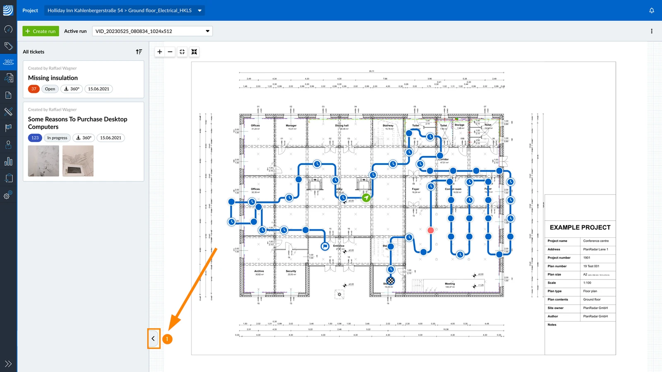Select the green navigation arrow marker
This screenshot has width=662, height=372.
point(366,198)
